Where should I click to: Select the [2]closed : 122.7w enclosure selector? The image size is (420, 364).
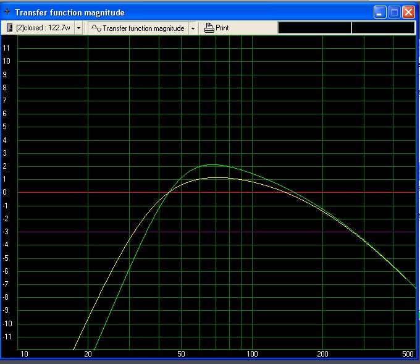click(38, 28)
